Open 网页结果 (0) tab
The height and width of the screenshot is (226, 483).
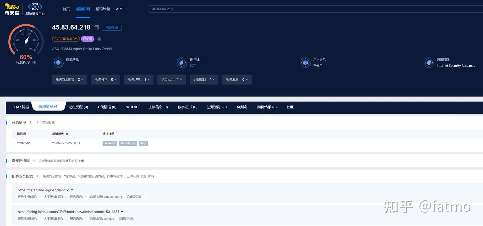click(x=267, y=107)
